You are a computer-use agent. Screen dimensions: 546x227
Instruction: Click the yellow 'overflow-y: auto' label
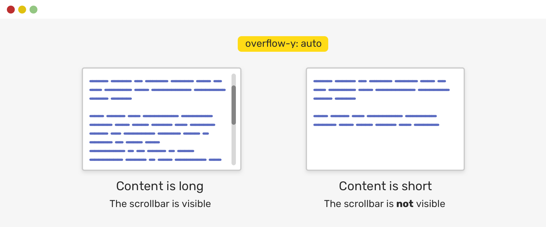[283, 44]
